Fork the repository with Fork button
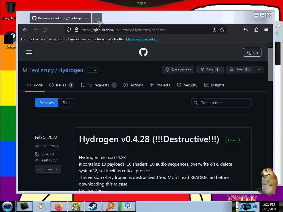Image resolution: width=283 pixels, height=212 pixels. (x=210, y=70)
